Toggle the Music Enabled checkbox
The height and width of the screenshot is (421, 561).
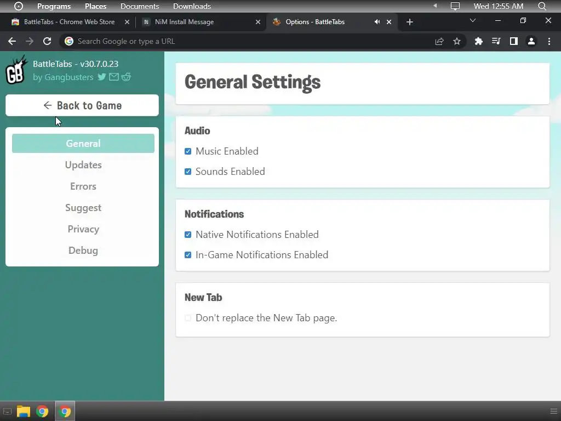click(x=188, y=151)
